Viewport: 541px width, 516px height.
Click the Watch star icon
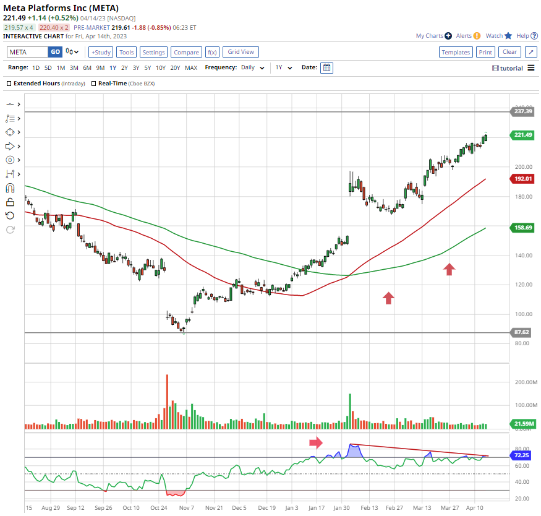508,35
